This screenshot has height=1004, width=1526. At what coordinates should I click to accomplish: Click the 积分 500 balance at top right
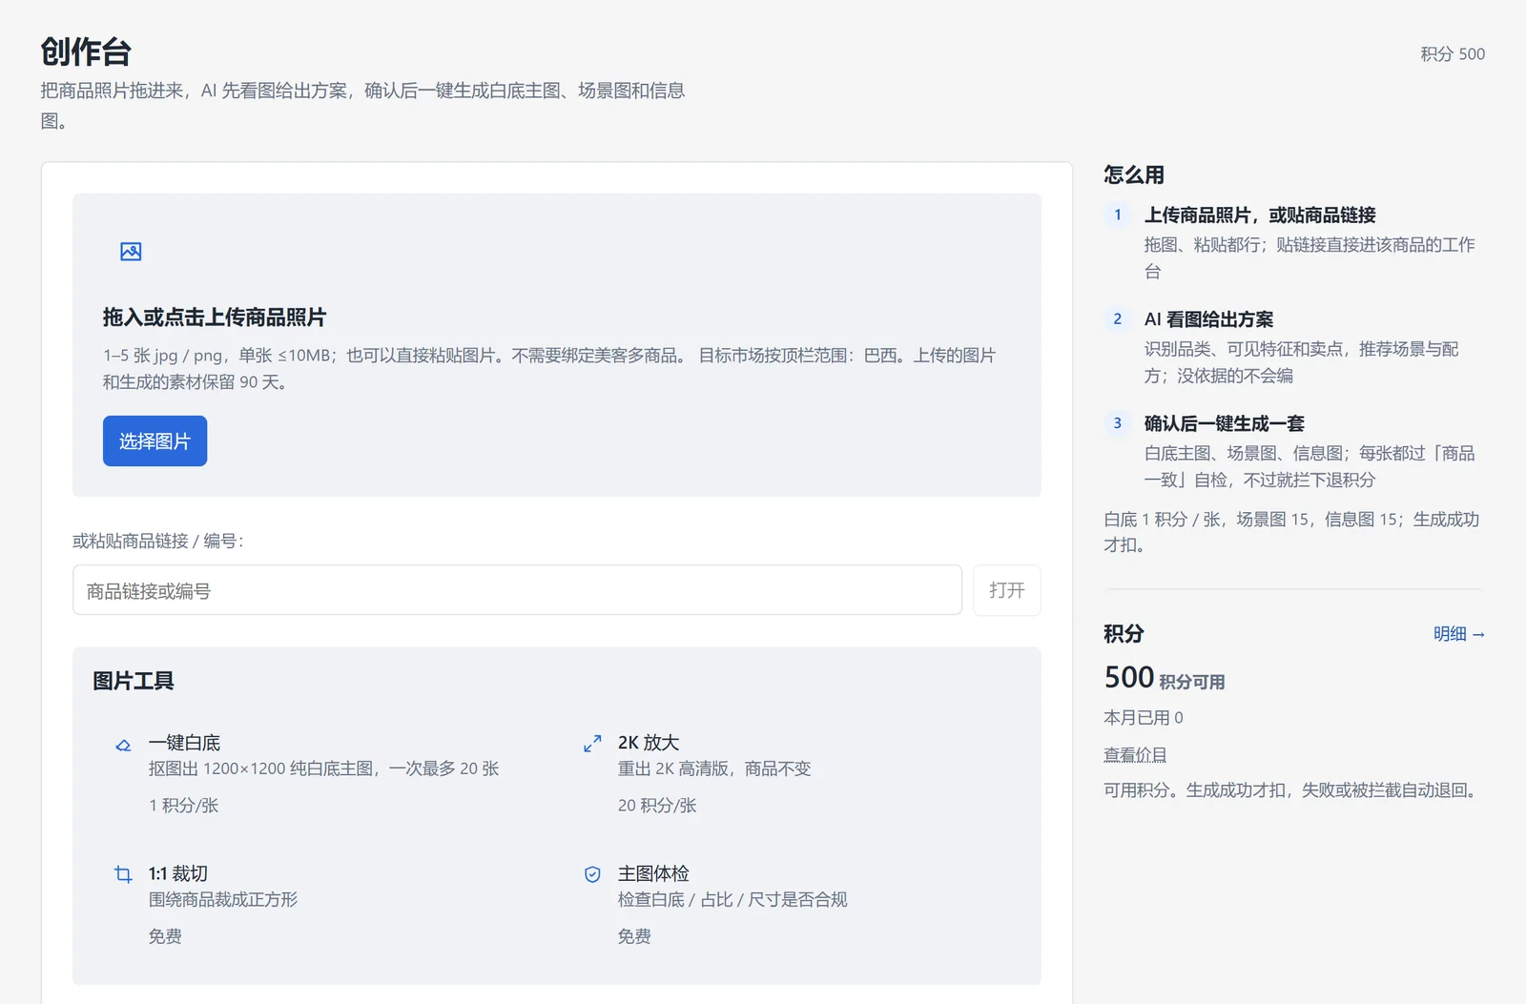[x=1453, y=54]
